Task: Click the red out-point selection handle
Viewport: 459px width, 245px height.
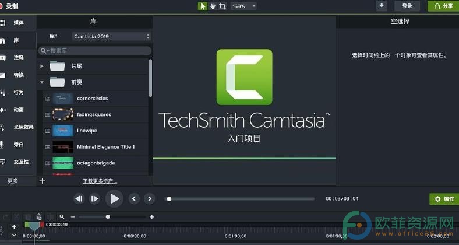Action: (x=41, y=225)
